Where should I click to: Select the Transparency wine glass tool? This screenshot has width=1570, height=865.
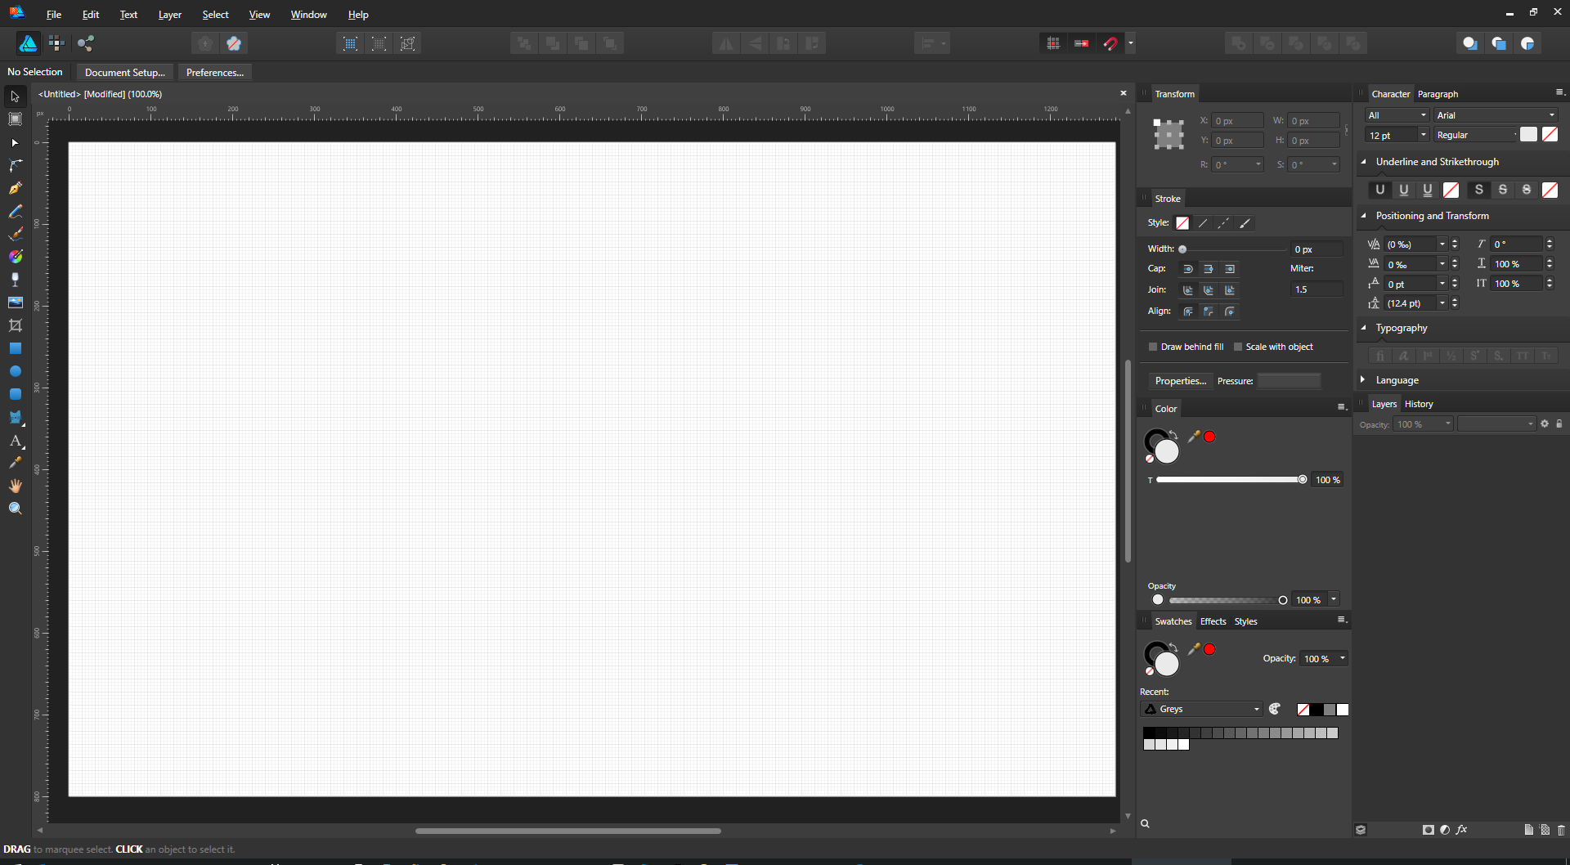(x=15, y=280)
